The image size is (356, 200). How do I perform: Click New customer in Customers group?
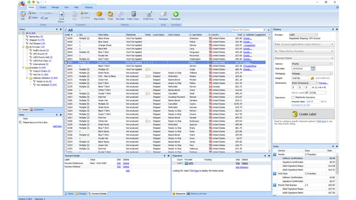[84, 13]
